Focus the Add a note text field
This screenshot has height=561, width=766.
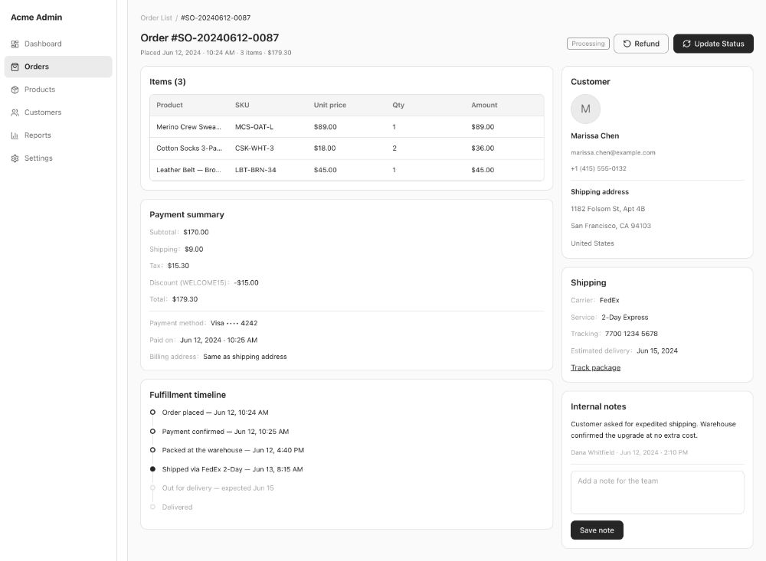coord(657,492)
